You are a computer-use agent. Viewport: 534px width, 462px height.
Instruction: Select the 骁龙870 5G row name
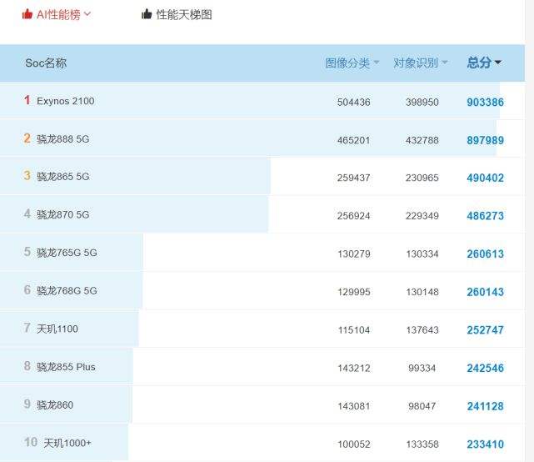pos(63,214)
